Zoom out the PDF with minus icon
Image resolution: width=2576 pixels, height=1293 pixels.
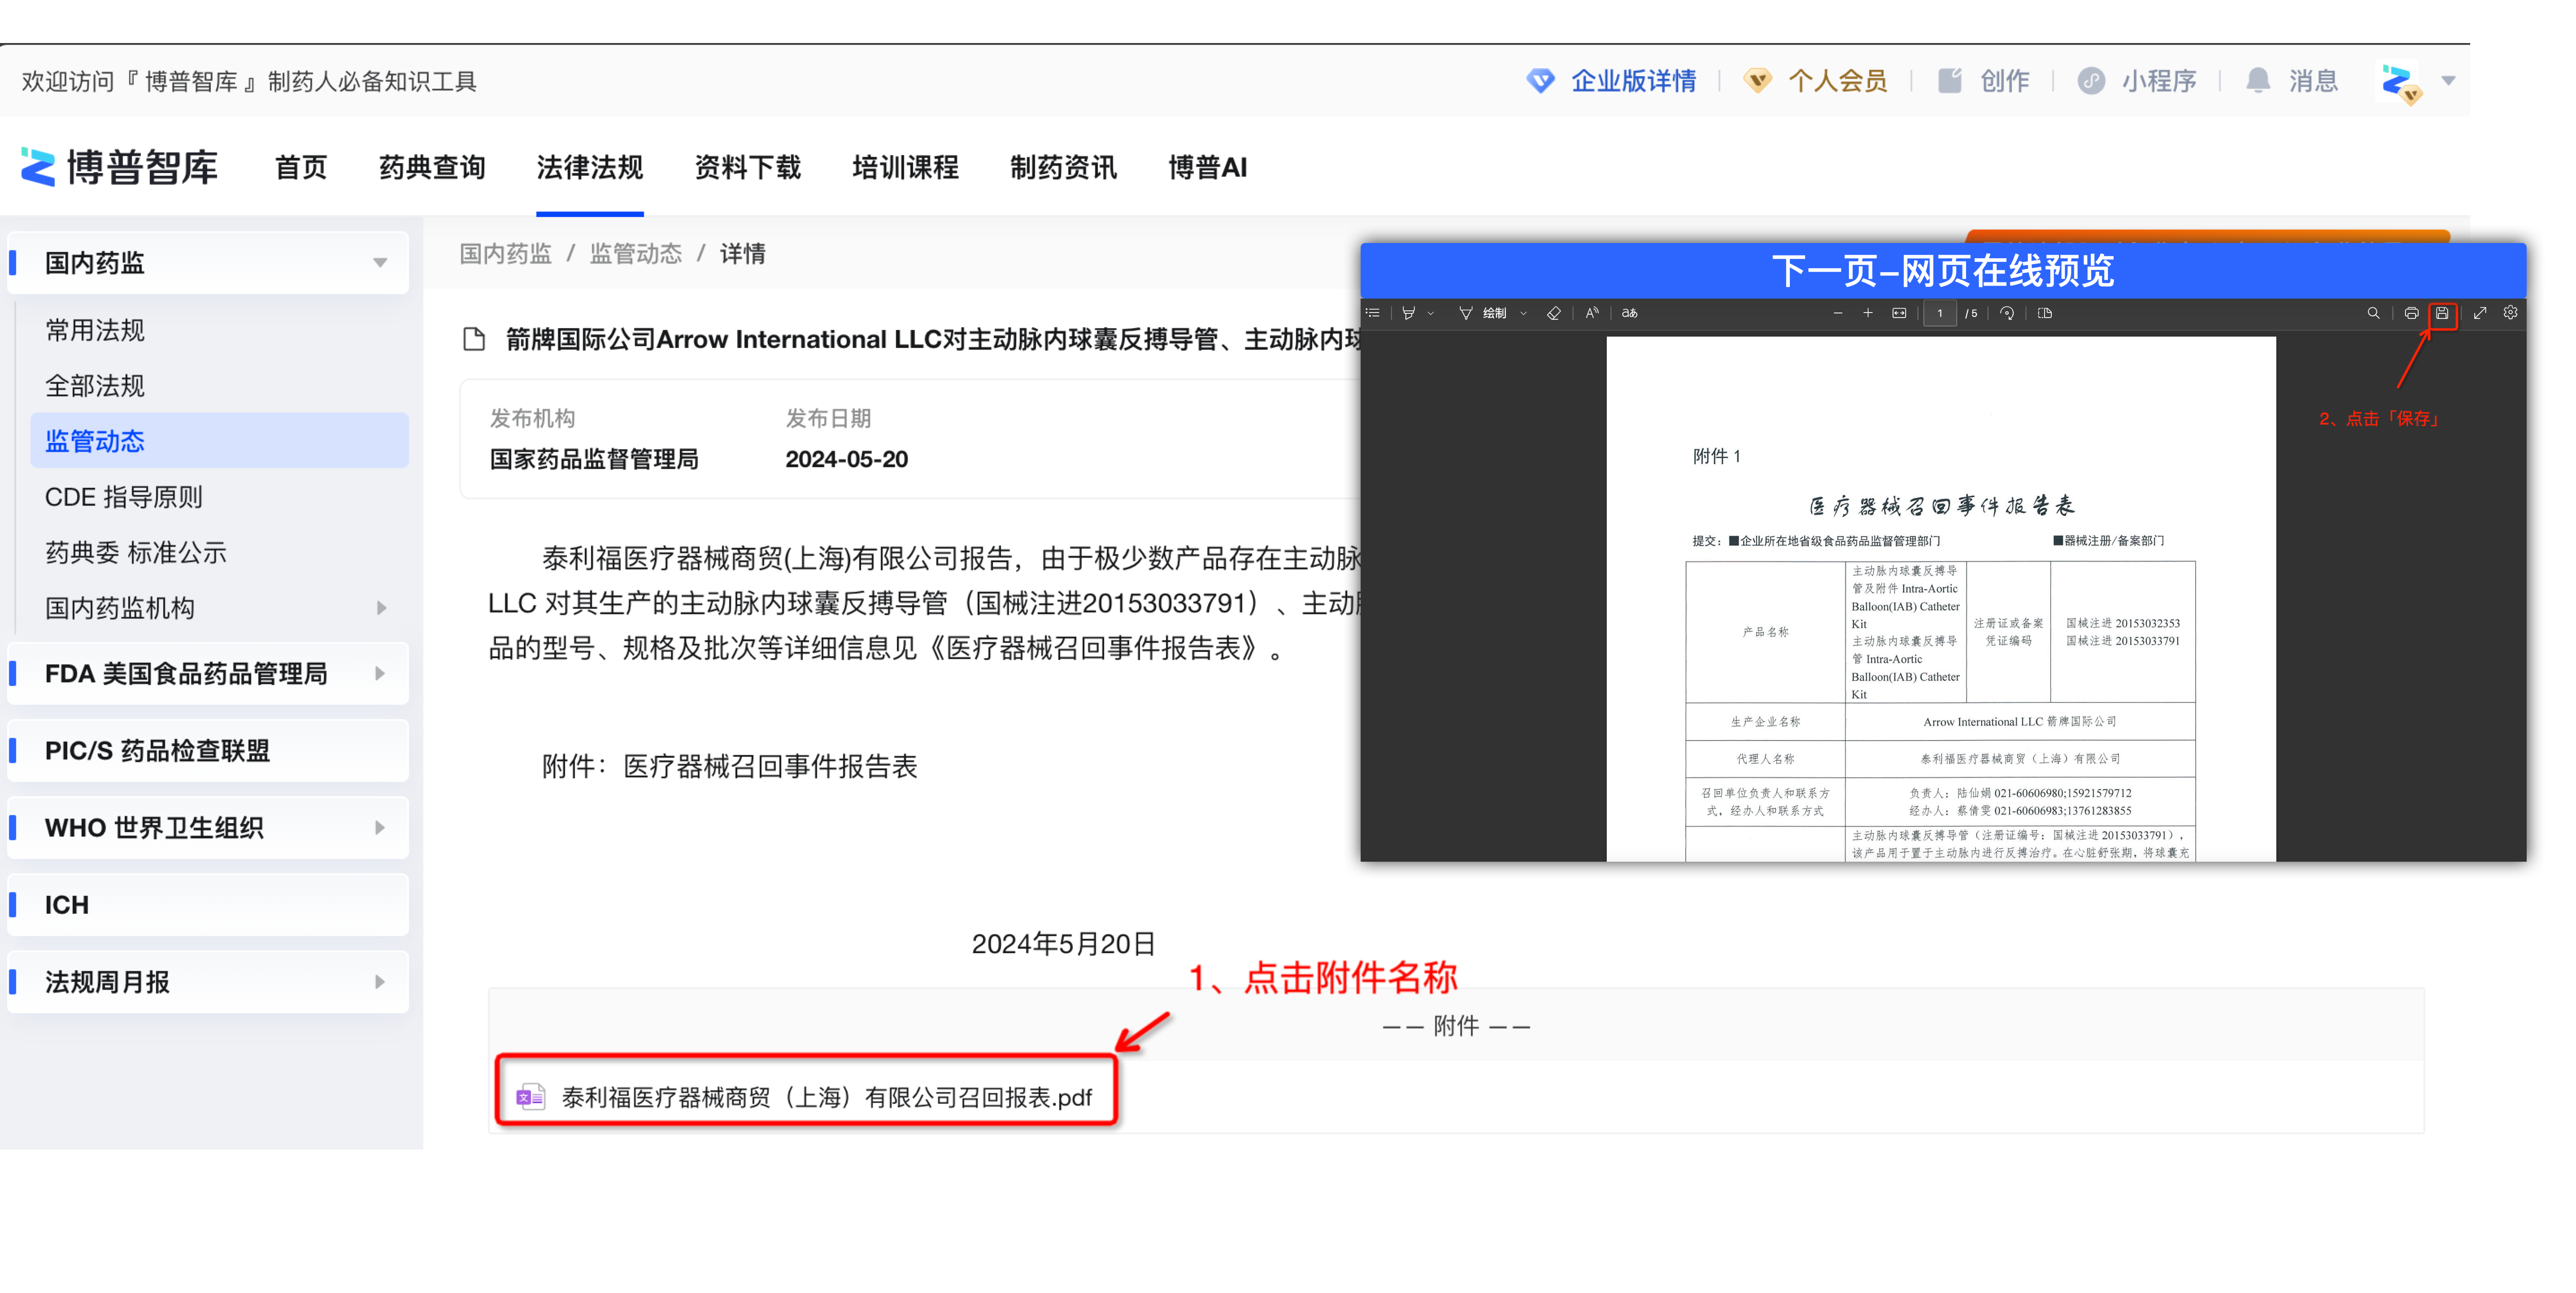coord(1838,313)
